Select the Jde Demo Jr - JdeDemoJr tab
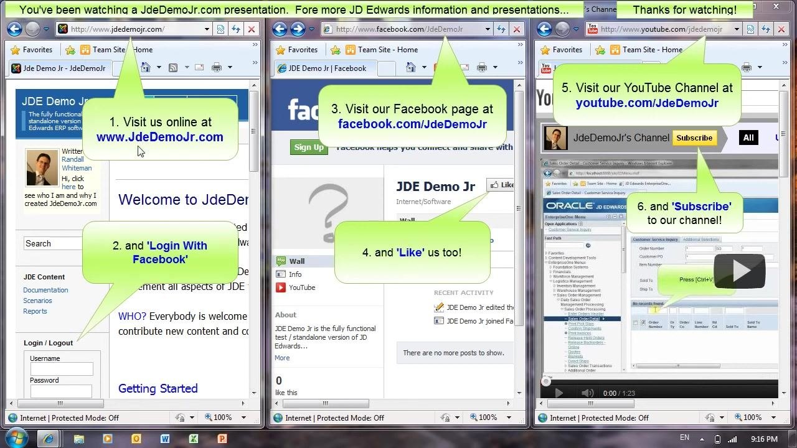Image resolution: width=797 pixels, height=448 pixels. click(x=59, y=68)
